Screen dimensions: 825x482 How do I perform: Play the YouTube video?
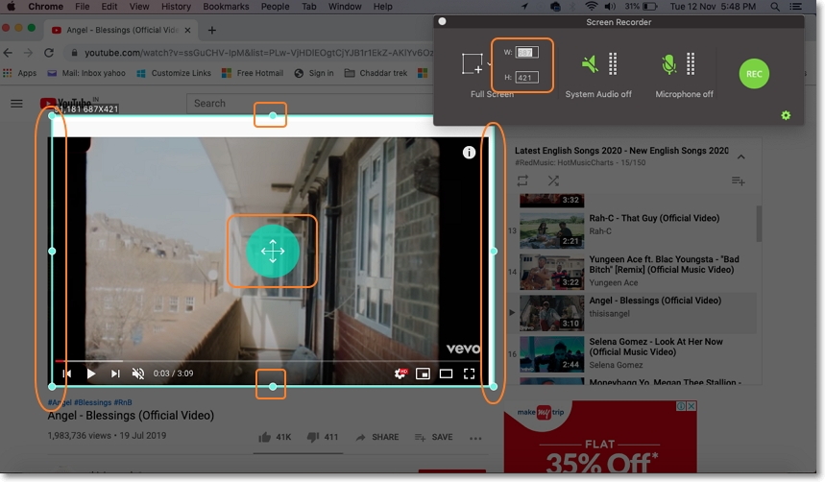pyautogui.click(x=91, y=374)
